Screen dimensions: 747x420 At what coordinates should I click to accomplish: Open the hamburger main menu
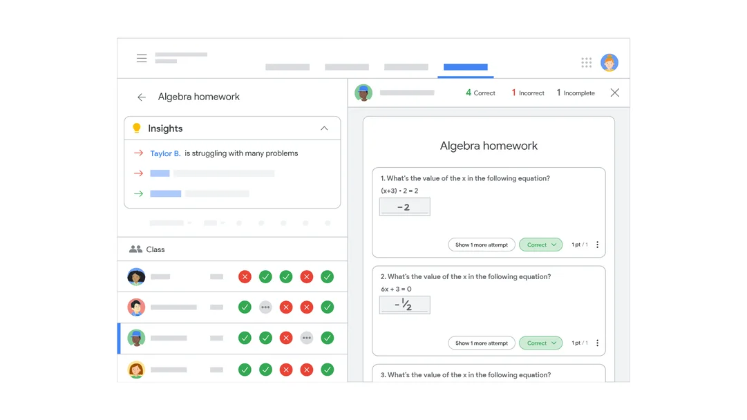tap(142, 59)
